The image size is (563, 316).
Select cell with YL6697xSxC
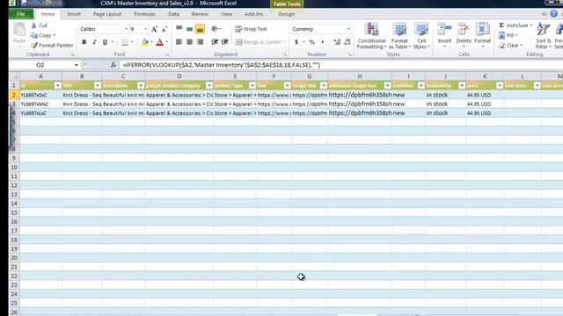40,95
